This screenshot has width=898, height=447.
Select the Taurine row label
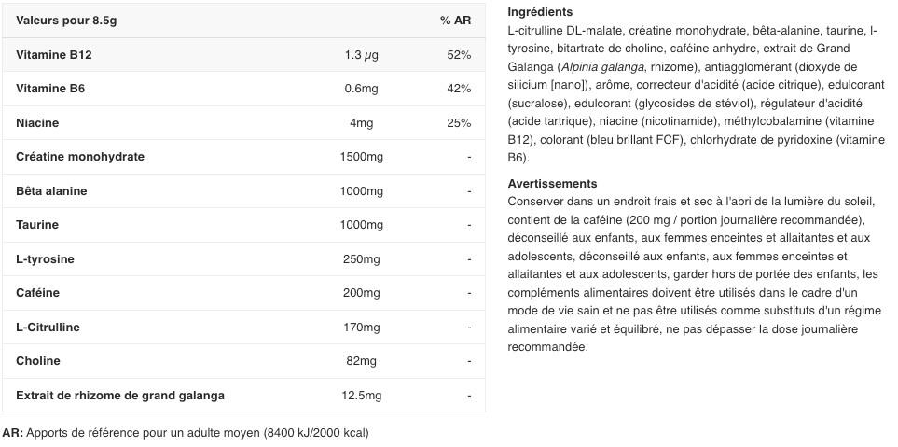tap(37, 225)
